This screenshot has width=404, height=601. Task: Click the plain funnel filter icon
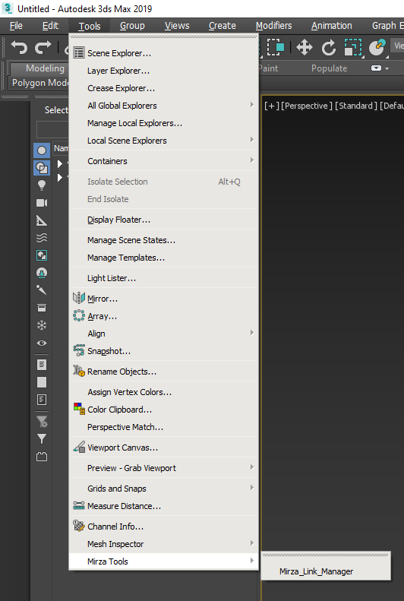(x=42, y=439)
